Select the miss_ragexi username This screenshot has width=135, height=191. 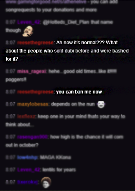[32, 71]
